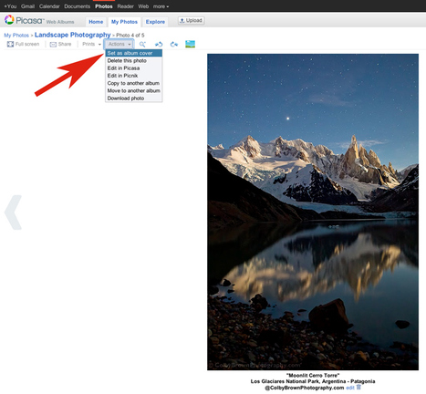Screen dimensions: 426x394
Task: Choose Move to another album
Action: click(134, 90)
